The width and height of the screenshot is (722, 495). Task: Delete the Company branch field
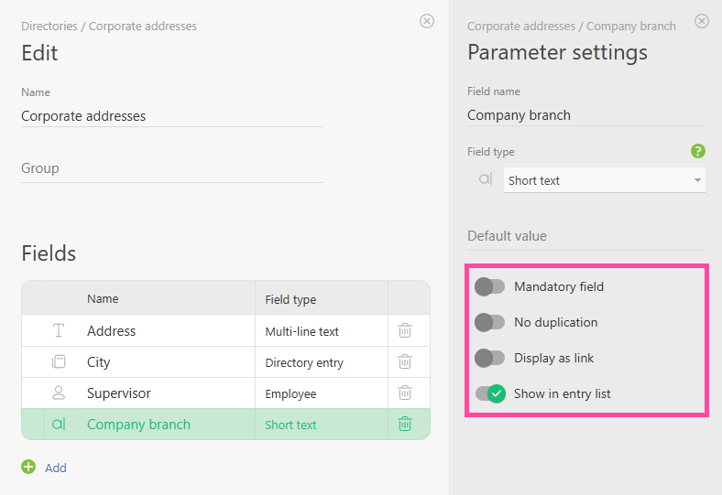tap(405, 425)
